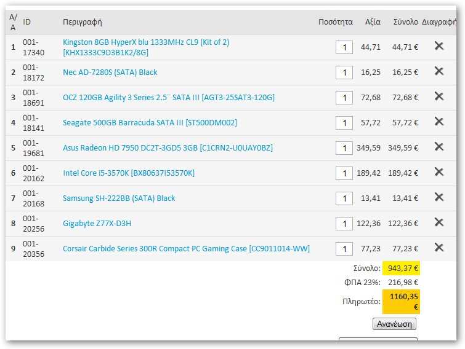The image size is (465, 349).
Task: Select the ID 001-20356 cell
Action: pyautogui.click(x=33, y=248)
